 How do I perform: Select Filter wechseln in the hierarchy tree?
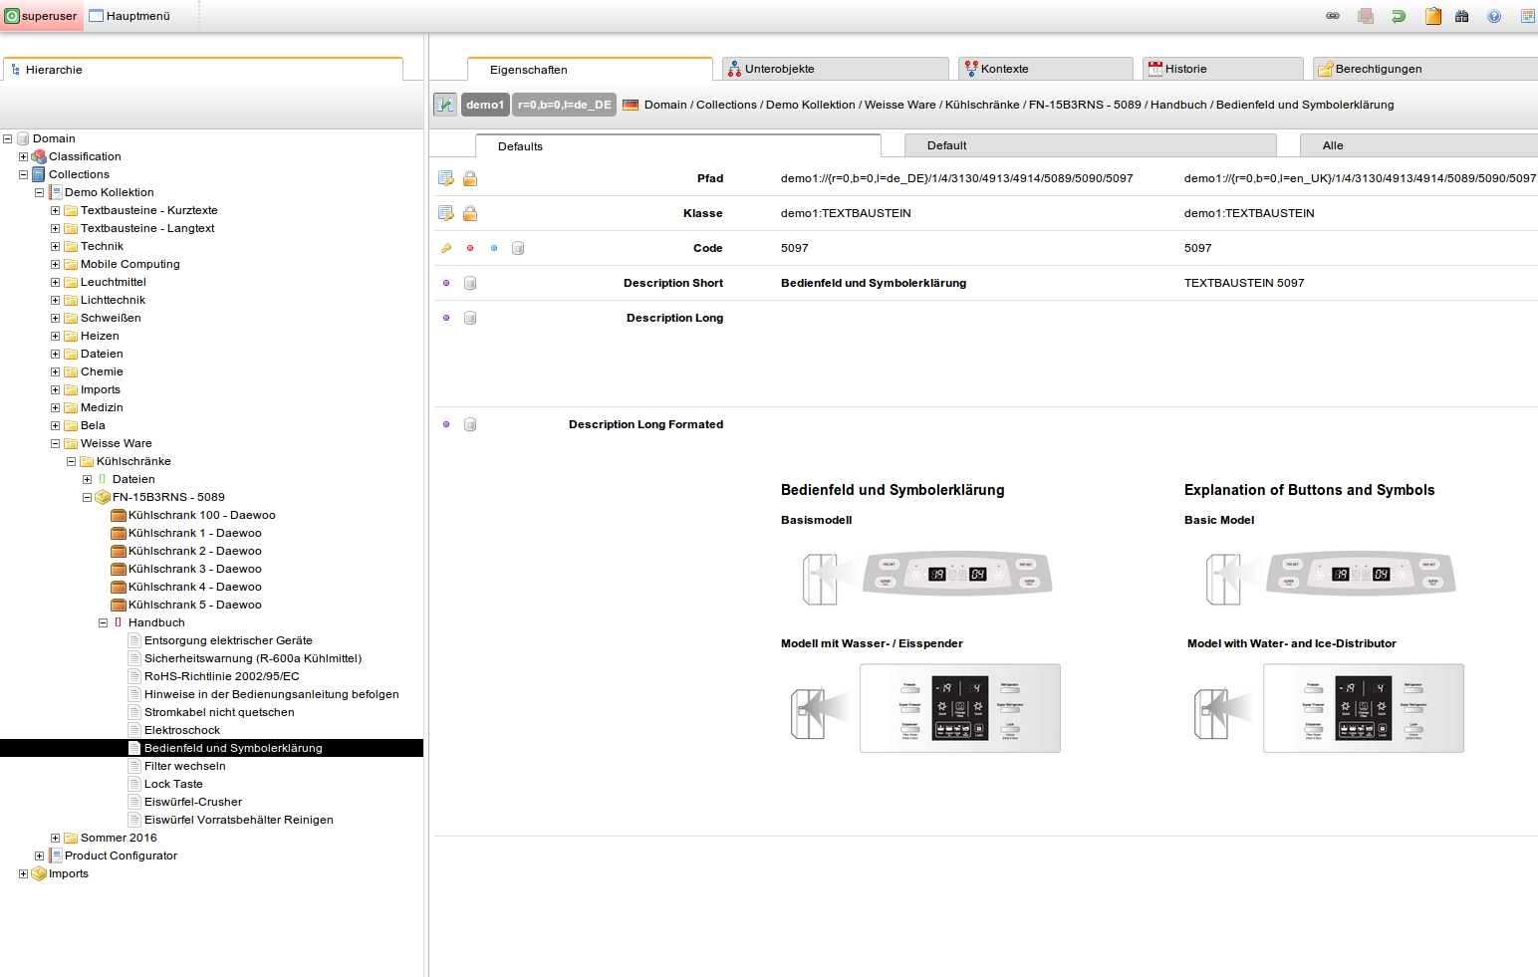point(184,766)
